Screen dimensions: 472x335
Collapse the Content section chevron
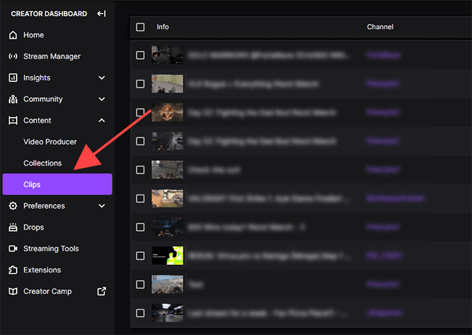click(102, 120)
